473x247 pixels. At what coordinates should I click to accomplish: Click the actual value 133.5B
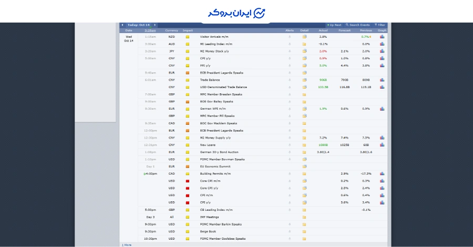(323, 87)
